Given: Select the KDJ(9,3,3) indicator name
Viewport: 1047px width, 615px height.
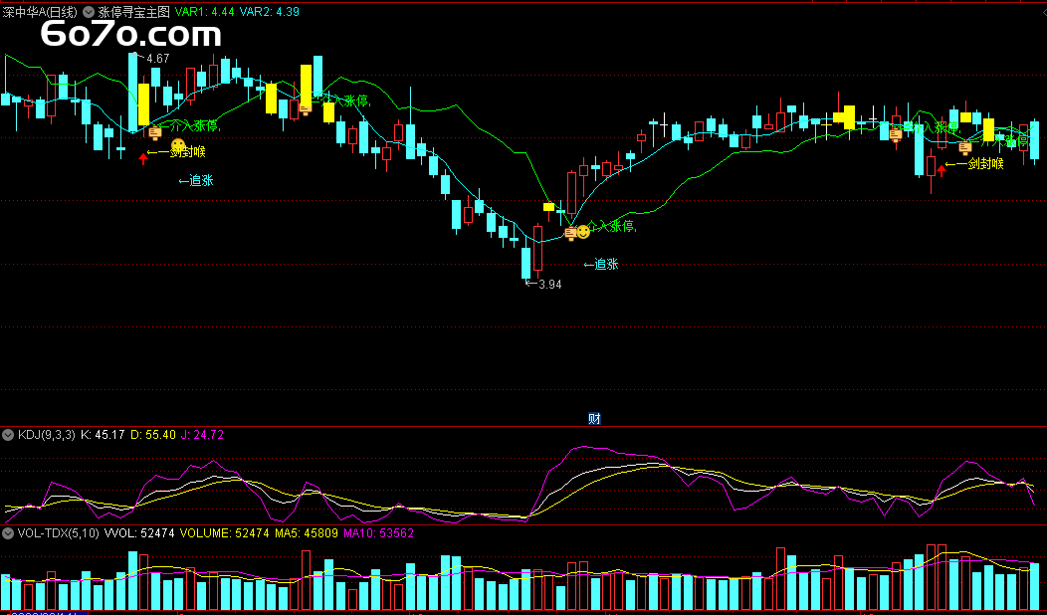Looking at the screenshot, I should click(x=47, y=435).
